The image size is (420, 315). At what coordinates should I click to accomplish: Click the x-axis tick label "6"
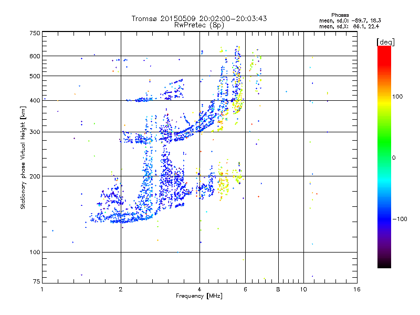pos(245,289)
